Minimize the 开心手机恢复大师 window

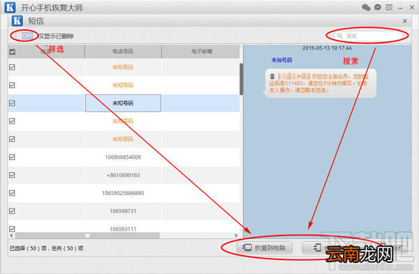[x=401, y=8]
